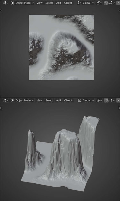120x201 pixels.
Task: Open editor type dropdown in top-down terrain viewport
Action: pos(6,3)
